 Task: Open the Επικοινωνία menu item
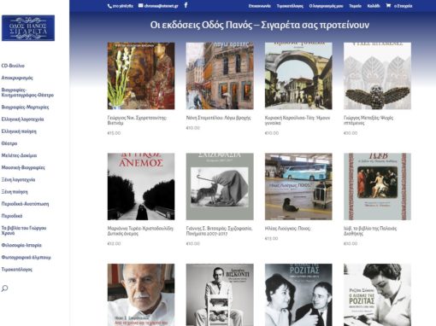pos(259,6)
